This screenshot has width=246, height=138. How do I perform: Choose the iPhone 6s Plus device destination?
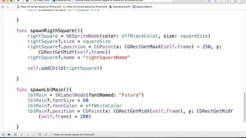(62, 1)
